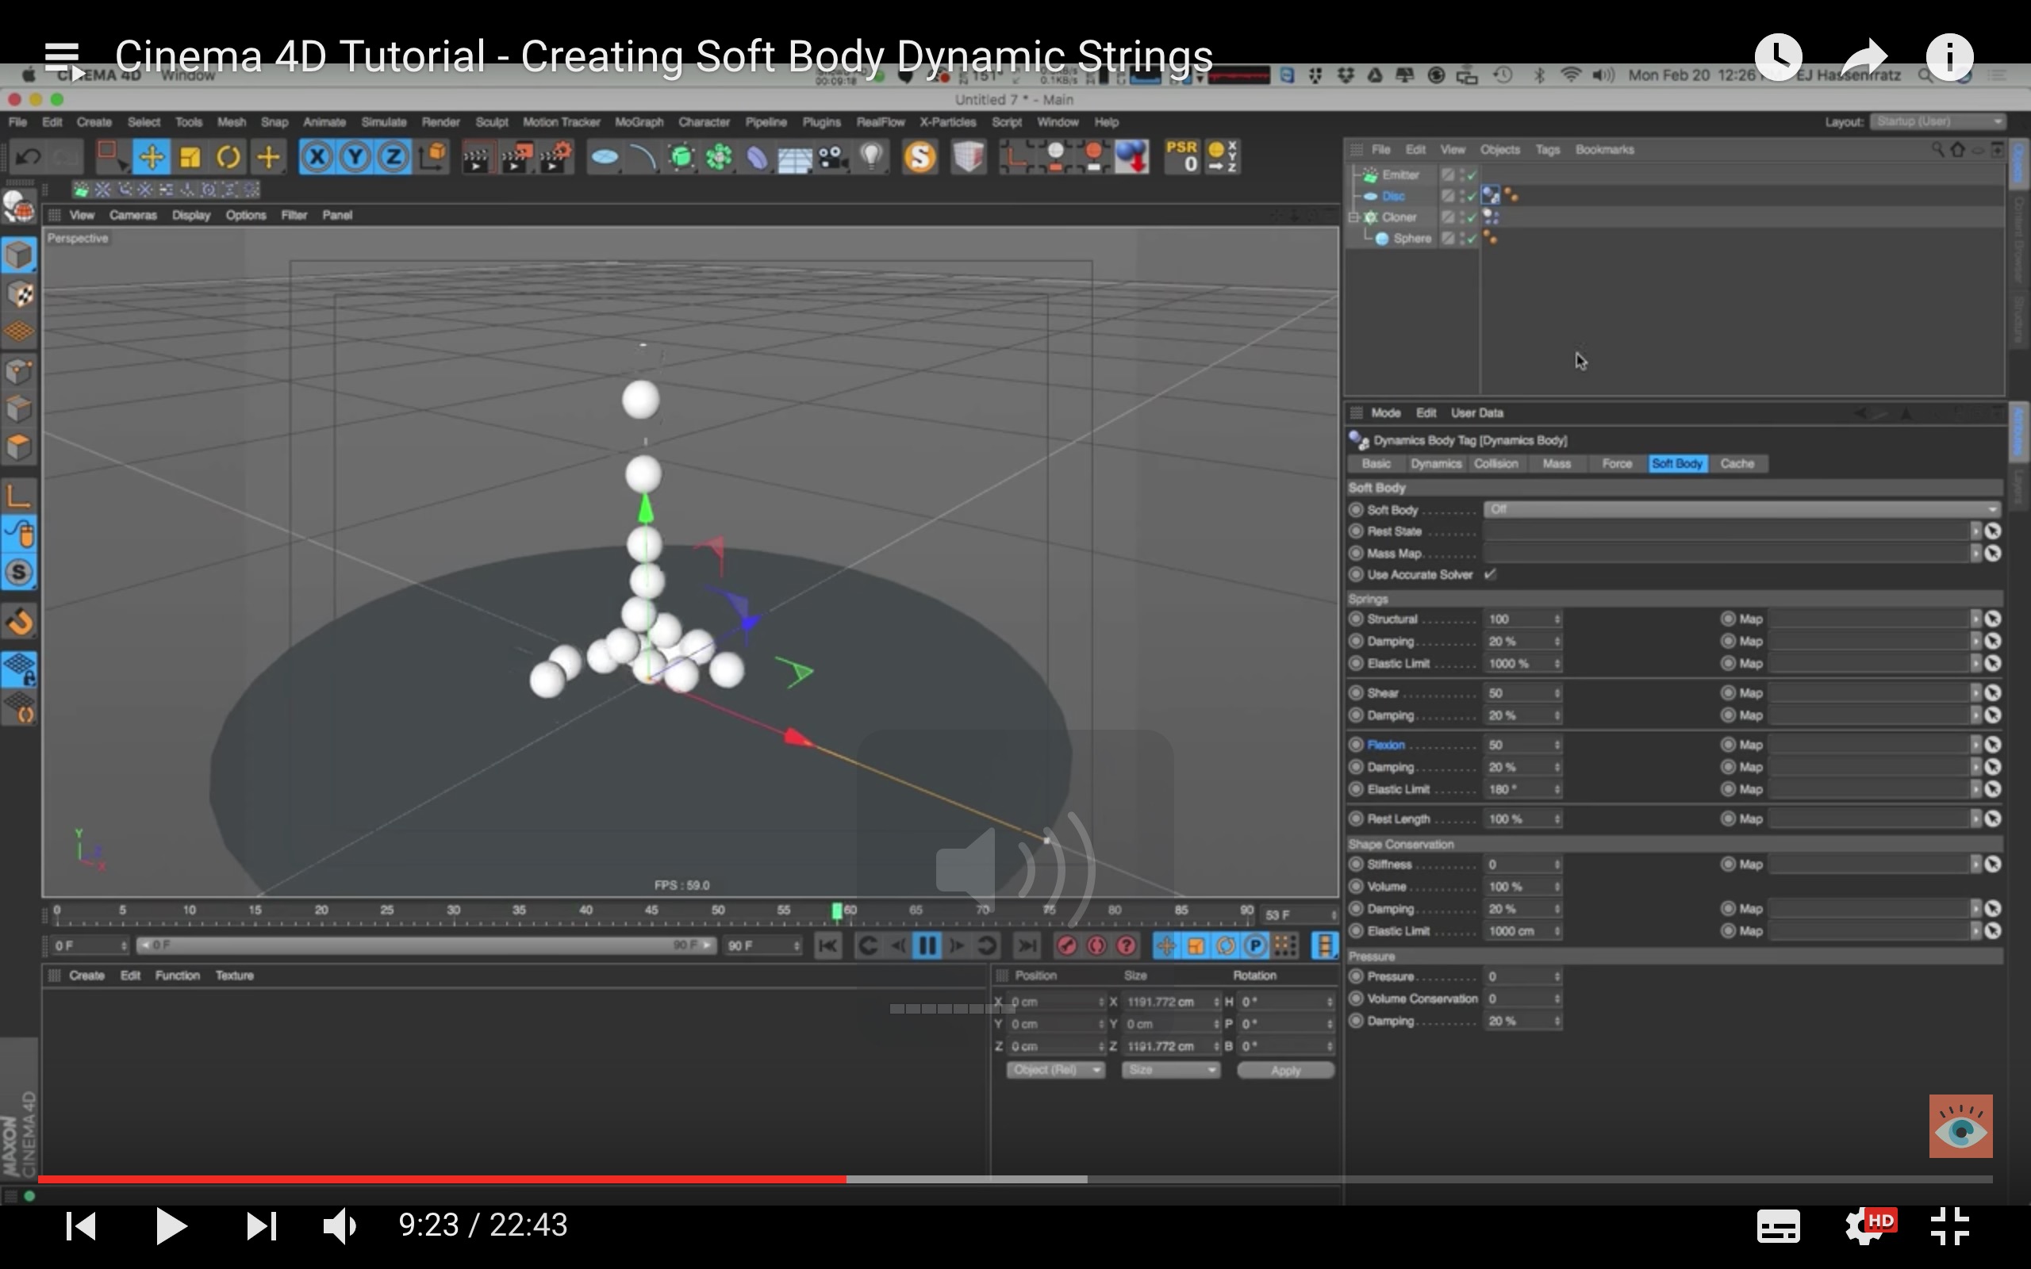Go to end of timeline
The image size is (2031, 1269).
coord(1027,946)
